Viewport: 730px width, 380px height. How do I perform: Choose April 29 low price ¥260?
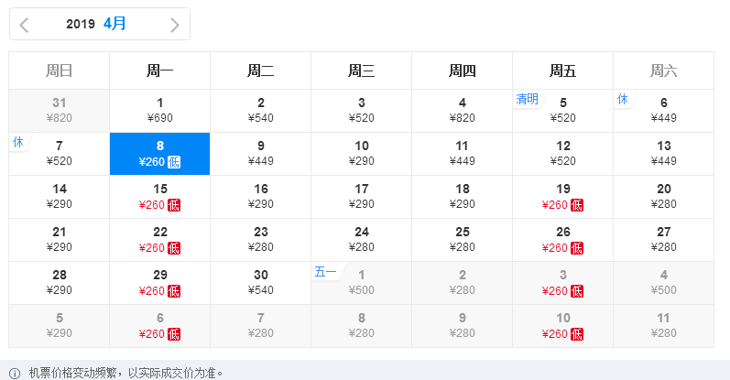159,283
